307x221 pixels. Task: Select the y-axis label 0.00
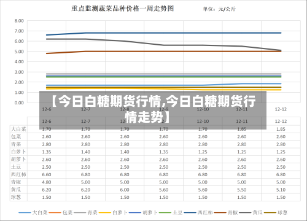pos(19,103)
